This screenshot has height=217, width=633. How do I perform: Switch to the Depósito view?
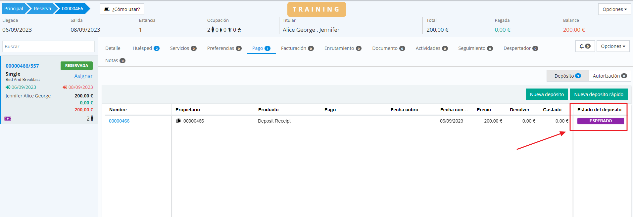point(567,76)
